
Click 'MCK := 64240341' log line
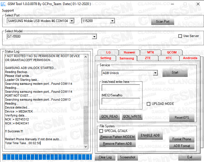click(17, 123)
